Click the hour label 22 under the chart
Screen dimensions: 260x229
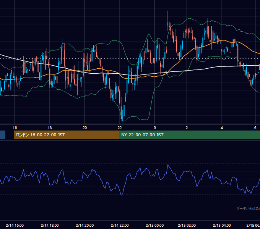click(120, 128)
